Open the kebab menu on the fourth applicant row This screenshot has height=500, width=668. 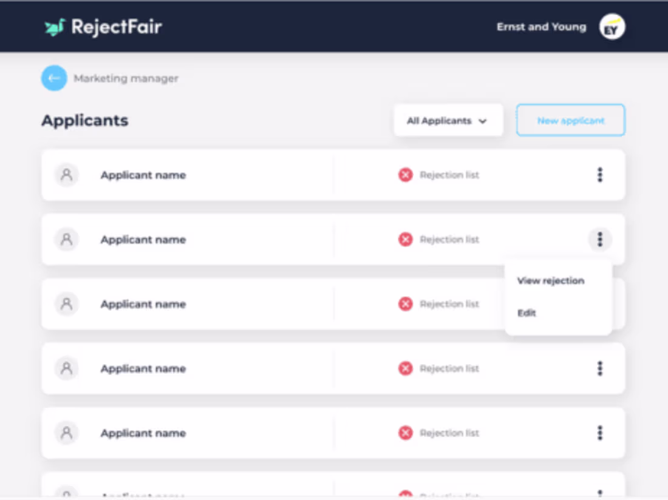pos(600,368)
